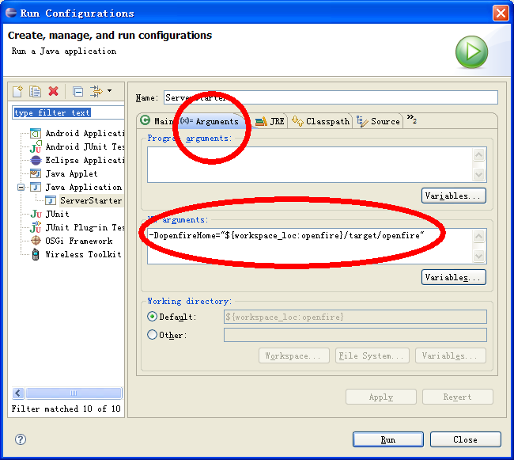Select the Wireless Toolkit tree item
This screenshot has height=460, width=514.
click(83, 254)
